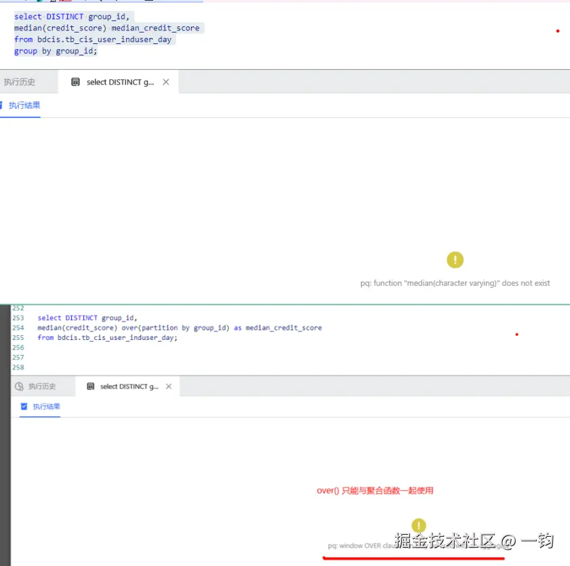Viewport: 570px width, 566px height.
Task: Switch to the upper 执行结果 tab
Action: coord(24,106)
